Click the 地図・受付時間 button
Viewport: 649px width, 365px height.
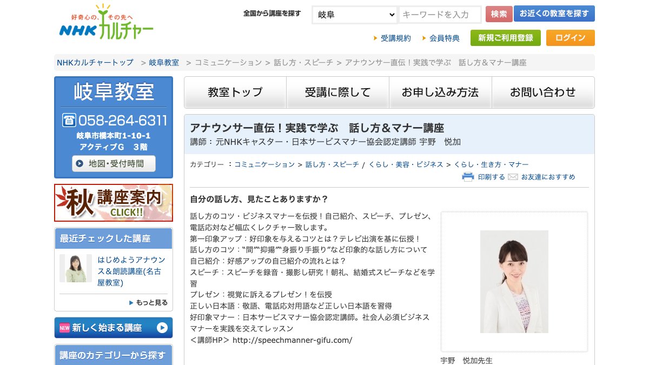click(x=114, y=163)
